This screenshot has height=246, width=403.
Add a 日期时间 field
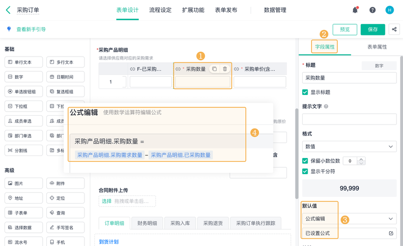coord(65,77)
